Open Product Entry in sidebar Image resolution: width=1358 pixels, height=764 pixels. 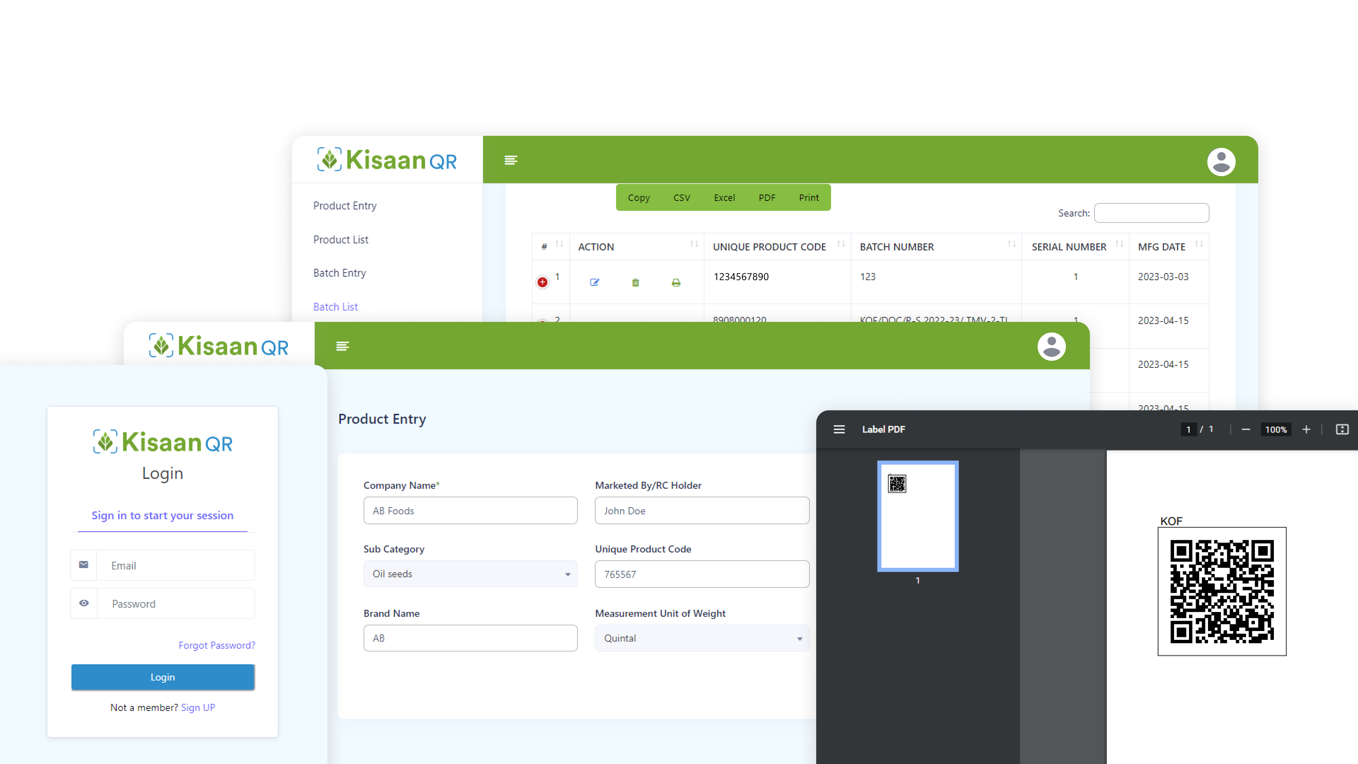coord(345,206)
